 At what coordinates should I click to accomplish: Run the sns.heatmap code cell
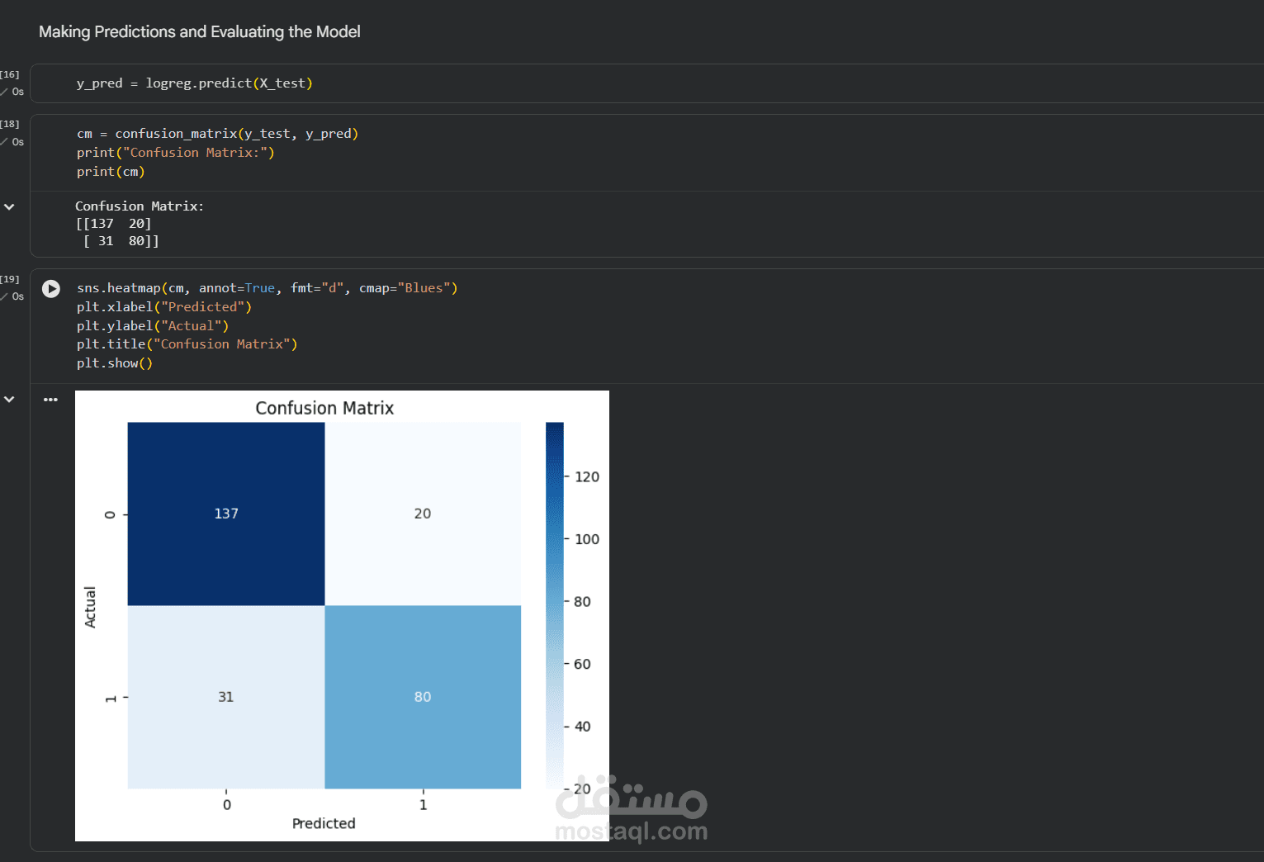pyautogui.click(x=51, y=289)
